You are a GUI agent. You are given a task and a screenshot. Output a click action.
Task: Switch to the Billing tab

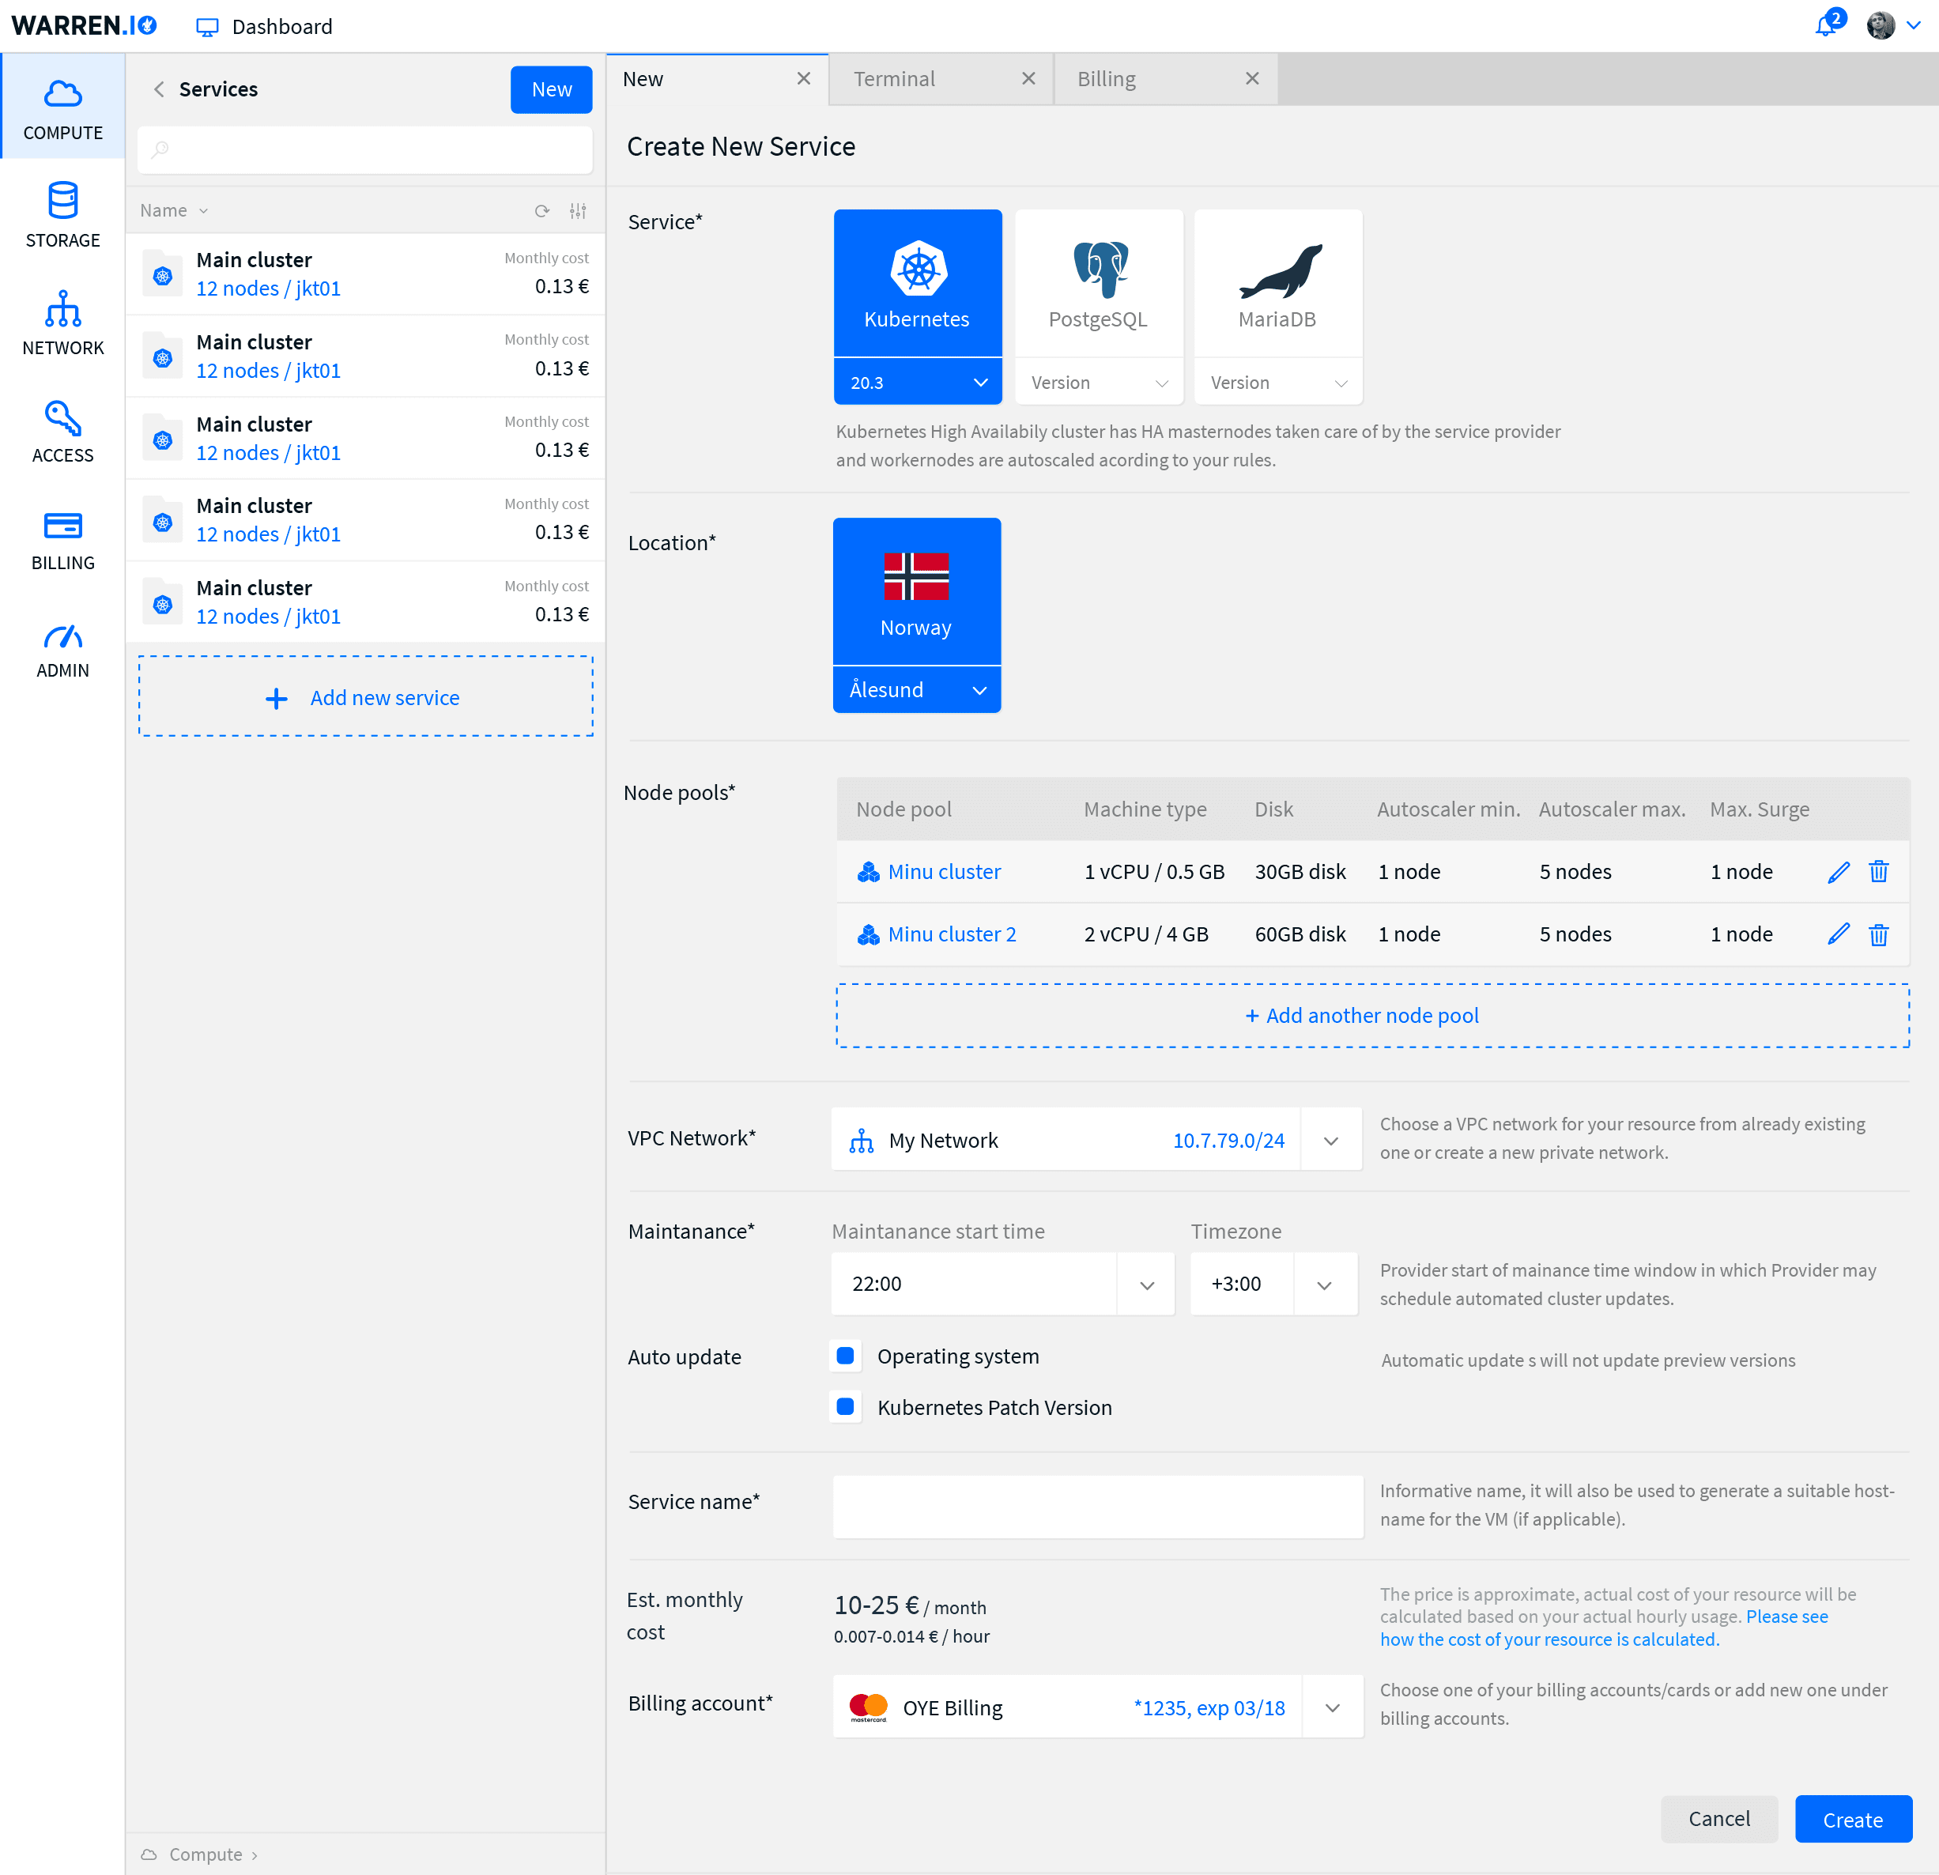click(x=1165, y=79)
